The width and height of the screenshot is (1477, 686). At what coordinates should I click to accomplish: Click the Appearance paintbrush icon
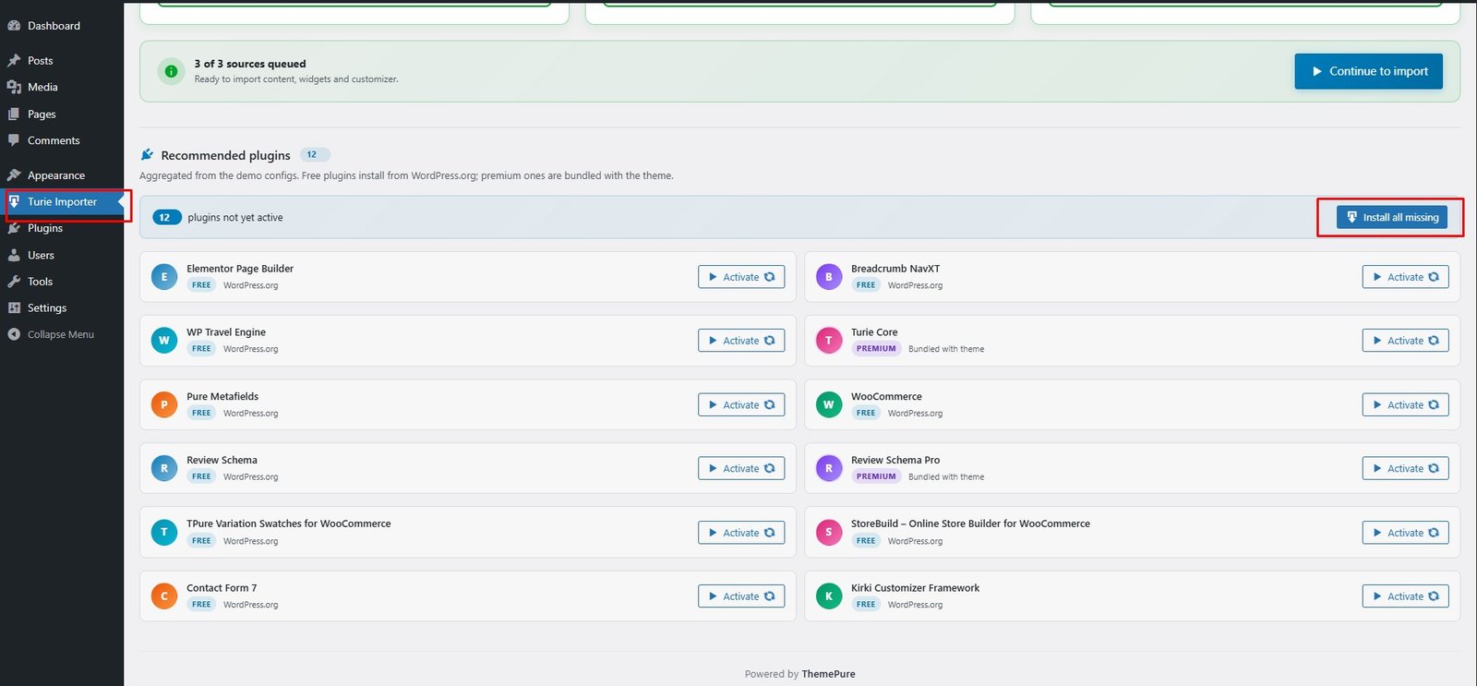point(14,175)
